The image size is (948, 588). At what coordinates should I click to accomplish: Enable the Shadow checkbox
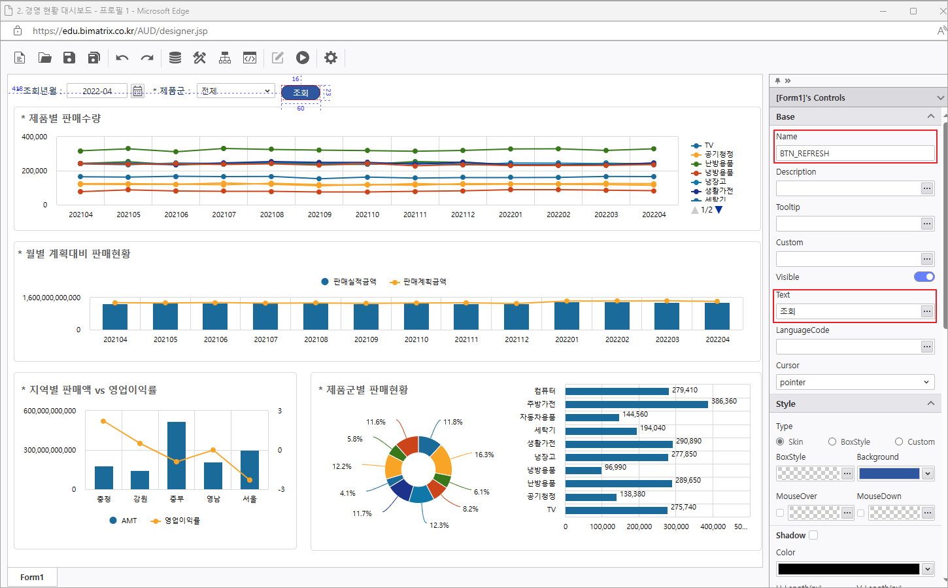[x=813, y=535]
